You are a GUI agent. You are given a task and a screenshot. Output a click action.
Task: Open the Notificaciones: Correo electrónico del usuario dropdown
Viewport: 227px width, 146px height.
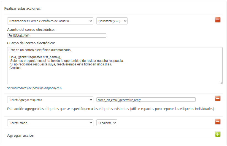[x=50, y=21]
